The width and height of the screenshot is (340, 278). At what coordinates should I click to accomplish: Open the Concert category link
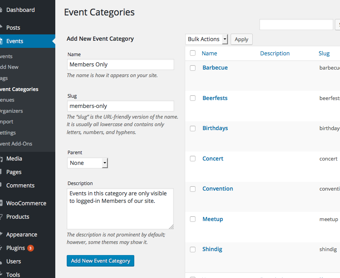(x=213, y=159)
